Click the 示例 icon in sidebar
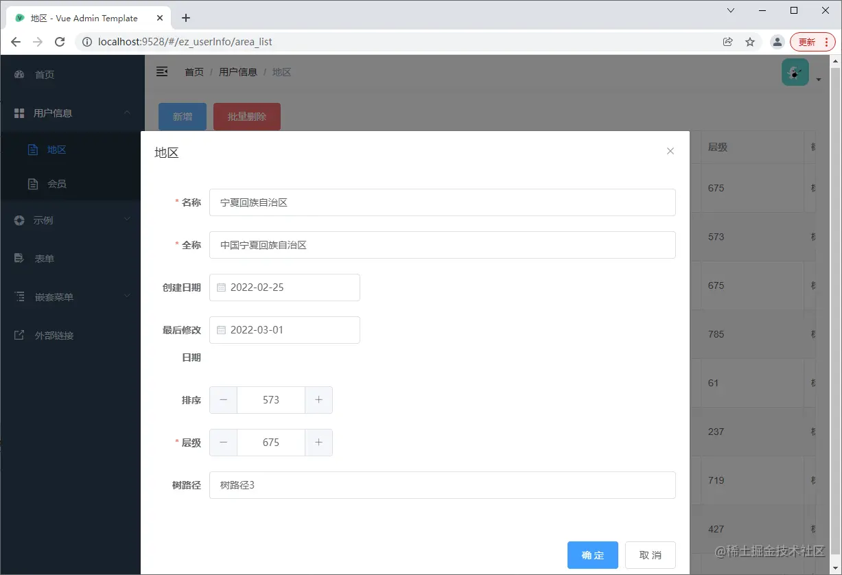Viewport: 842px width, 575px height. tap(19, 220)
